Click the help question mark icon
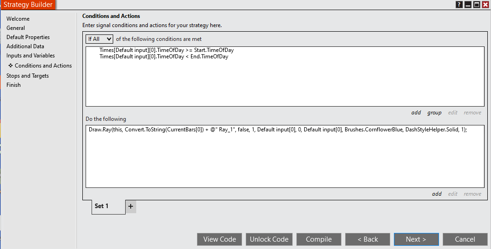The width and height of the screenshot is (491, 249). pyautogui.click(x=459, y=5)
